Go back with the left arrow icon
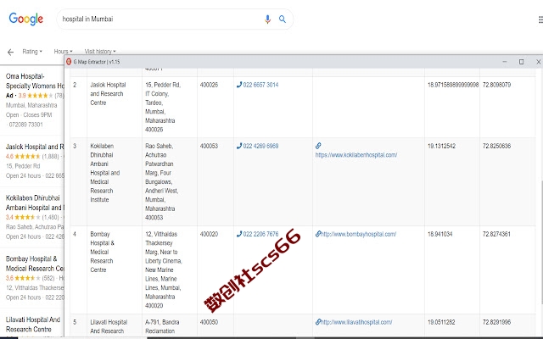543x339 pixels. tap(10, 52)
